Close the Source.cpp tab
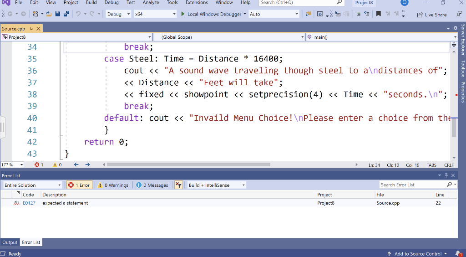The height and width of the screenshot is (257, 466). (38, 29)
